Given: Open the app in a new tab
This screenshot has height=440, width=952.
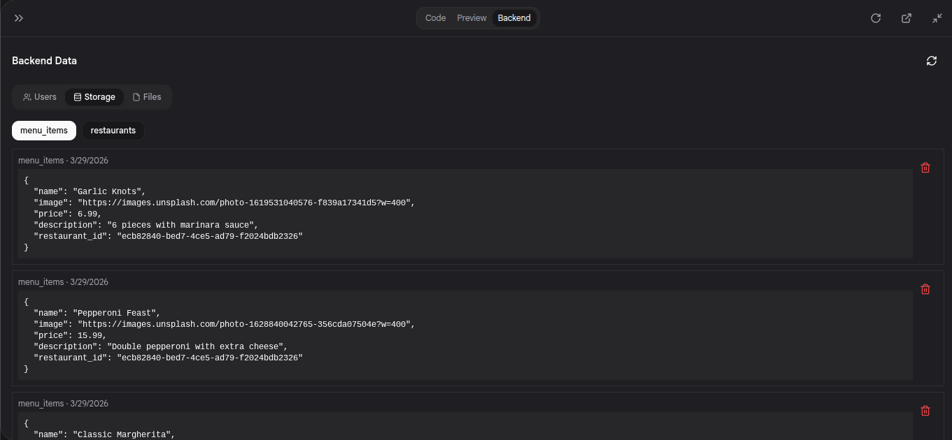Looking at the screenshot, I should tap(906, 17).
